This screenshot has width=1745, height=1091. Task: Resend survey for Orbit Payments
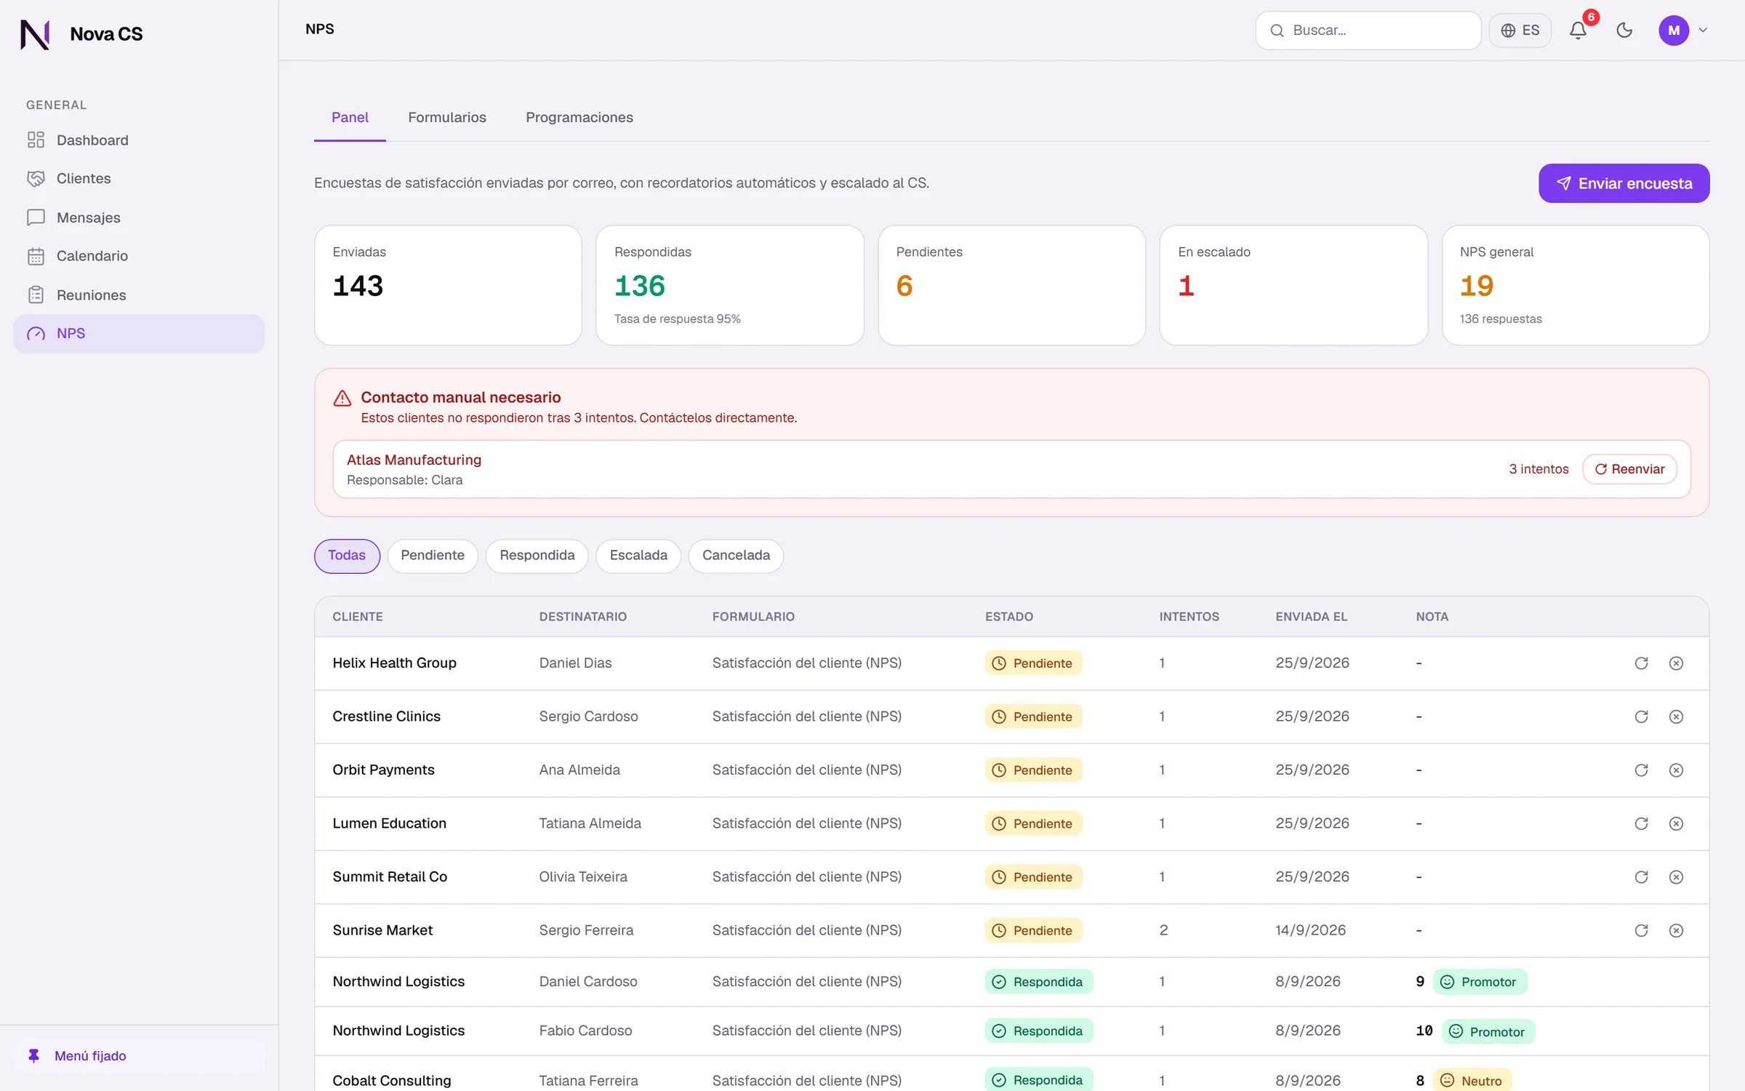tap(1641, 770)
